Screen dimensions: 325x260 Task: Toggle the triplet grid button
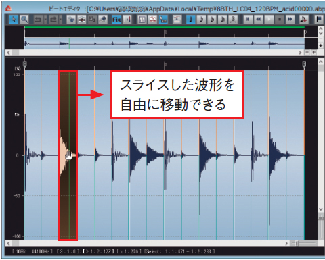[233, 20]
